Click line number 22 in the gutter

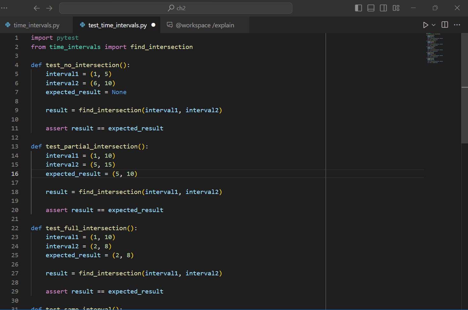click(15, 228)
